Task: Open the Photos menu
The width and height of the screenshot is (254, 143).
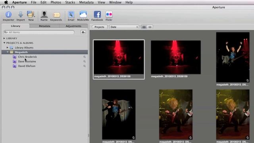Action: [56, 2]
